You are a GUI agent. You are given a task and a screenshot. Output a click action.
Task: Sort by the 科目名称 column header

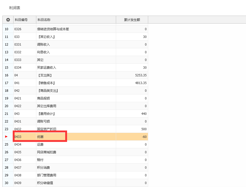coord(76,20)
